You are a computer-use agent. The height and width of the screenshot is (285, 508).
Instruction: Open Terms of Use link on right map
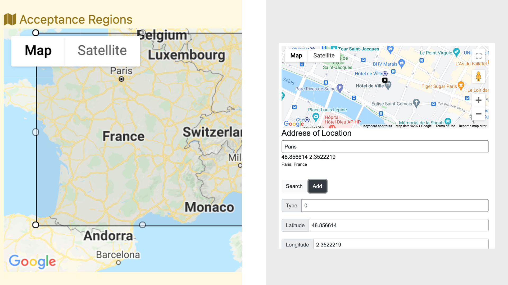coord(446,126)
